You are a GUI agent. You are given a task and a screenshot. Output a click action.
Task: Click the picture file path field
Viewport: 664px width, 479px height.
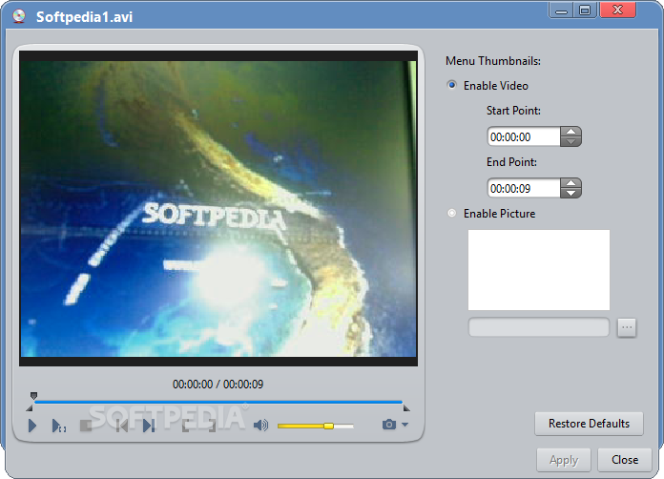539,327
